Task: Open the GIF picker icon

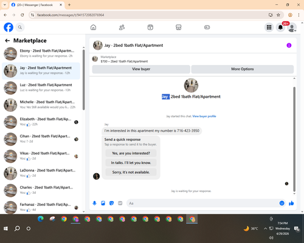Action: click(120, 203)
